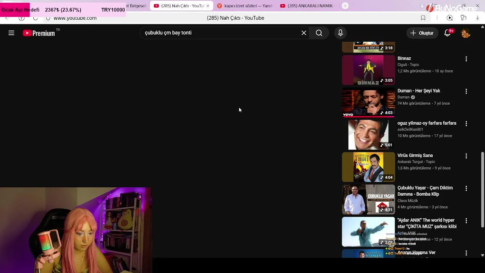Bookmark this page icon in address bar
This screenshot has height=273, width=485.
tap(423, 18)
